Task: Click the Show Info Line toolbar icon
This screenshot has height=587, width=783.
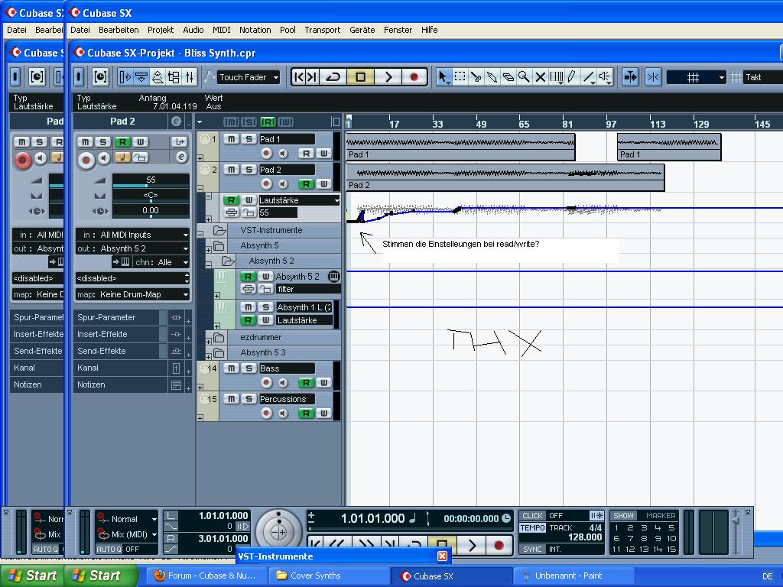Action: click(x=141, y=77)
